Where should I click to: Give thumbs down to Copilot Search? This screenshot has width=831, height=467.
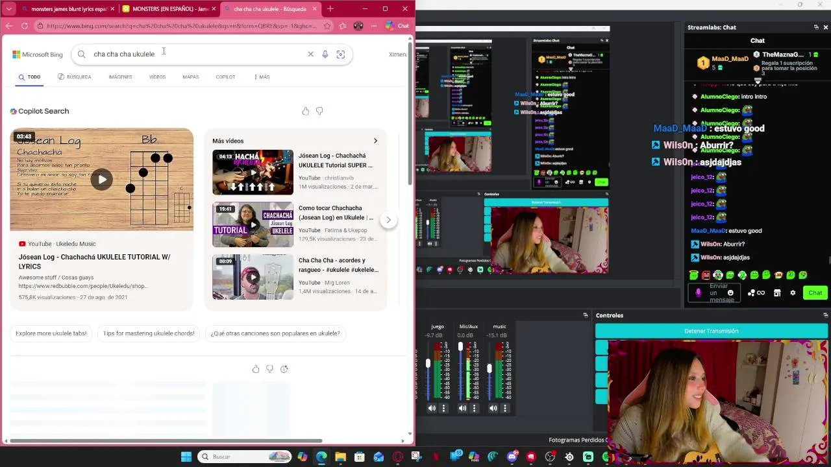319,111
